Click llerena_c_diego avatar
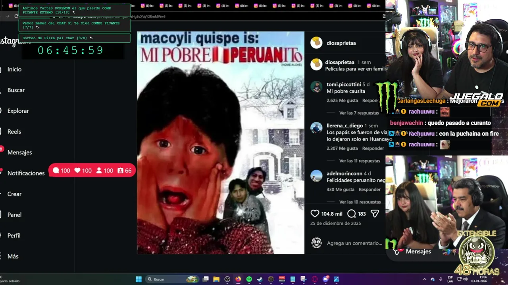 pyautogui.click(x=316, y=128)
